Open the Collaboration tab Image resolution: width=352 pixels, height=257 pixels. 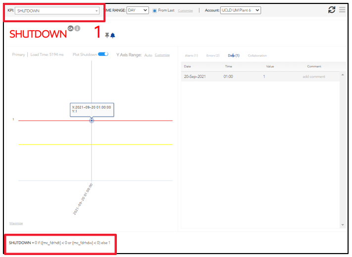(257, 55)
